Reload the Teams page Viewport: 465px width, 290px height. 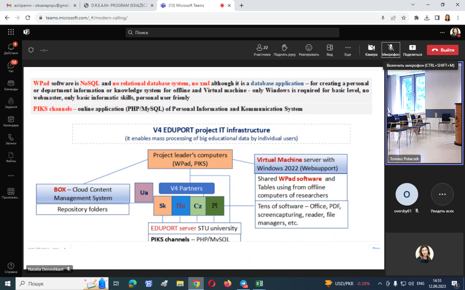pyautogui.click(x=28, y=18)
